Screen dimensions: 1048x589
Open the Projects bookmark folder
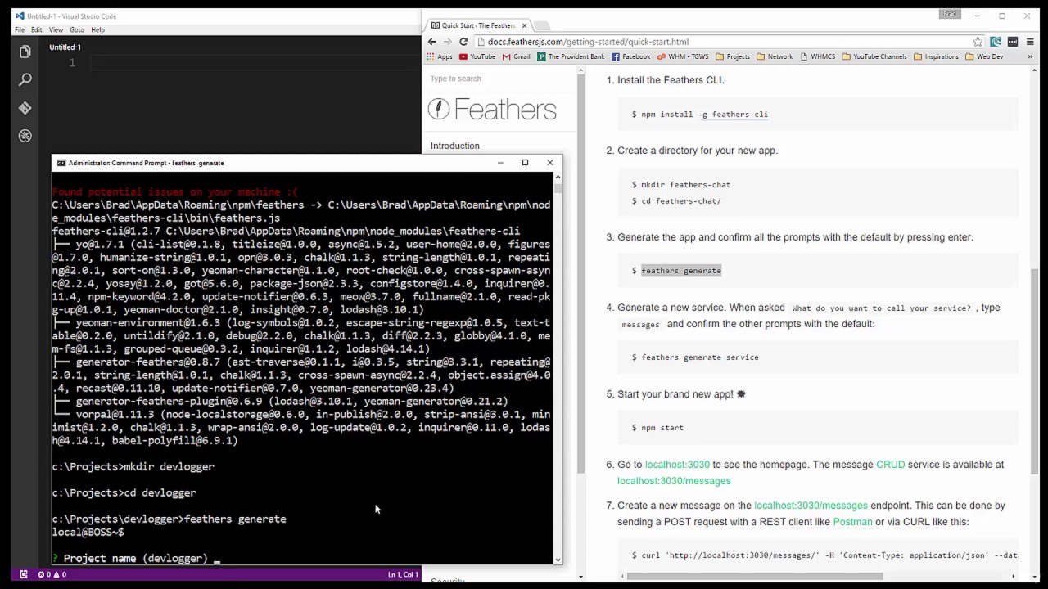tap(733, 56)
